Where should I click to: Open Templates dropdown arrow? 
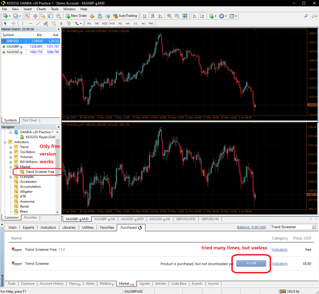(x=236, y=16)
